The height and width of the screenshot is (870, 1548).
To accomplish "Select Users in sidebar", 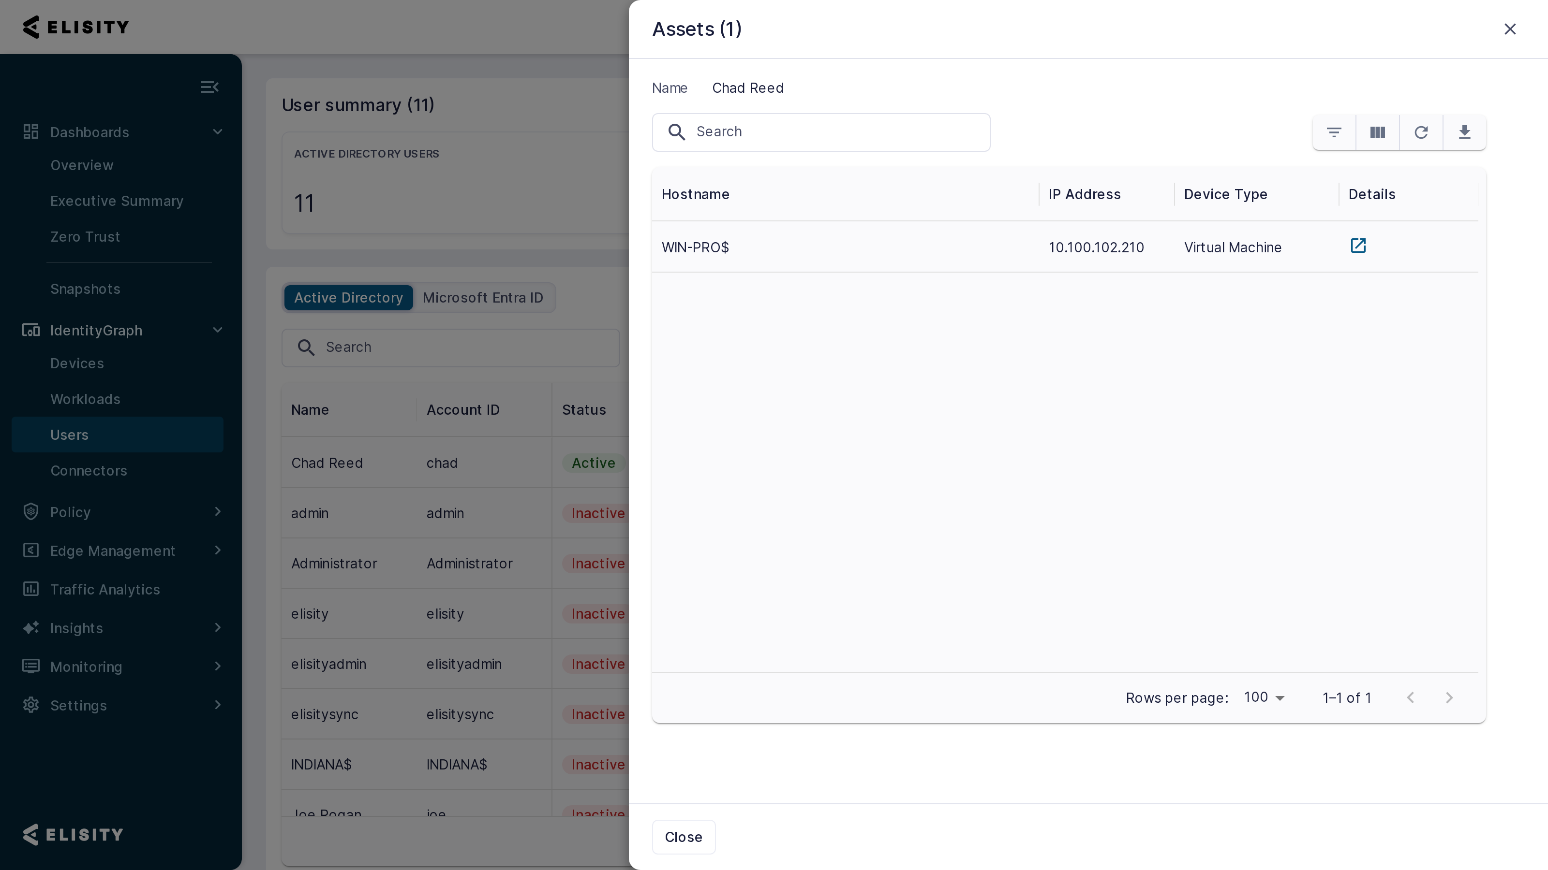I will (117, 435).
